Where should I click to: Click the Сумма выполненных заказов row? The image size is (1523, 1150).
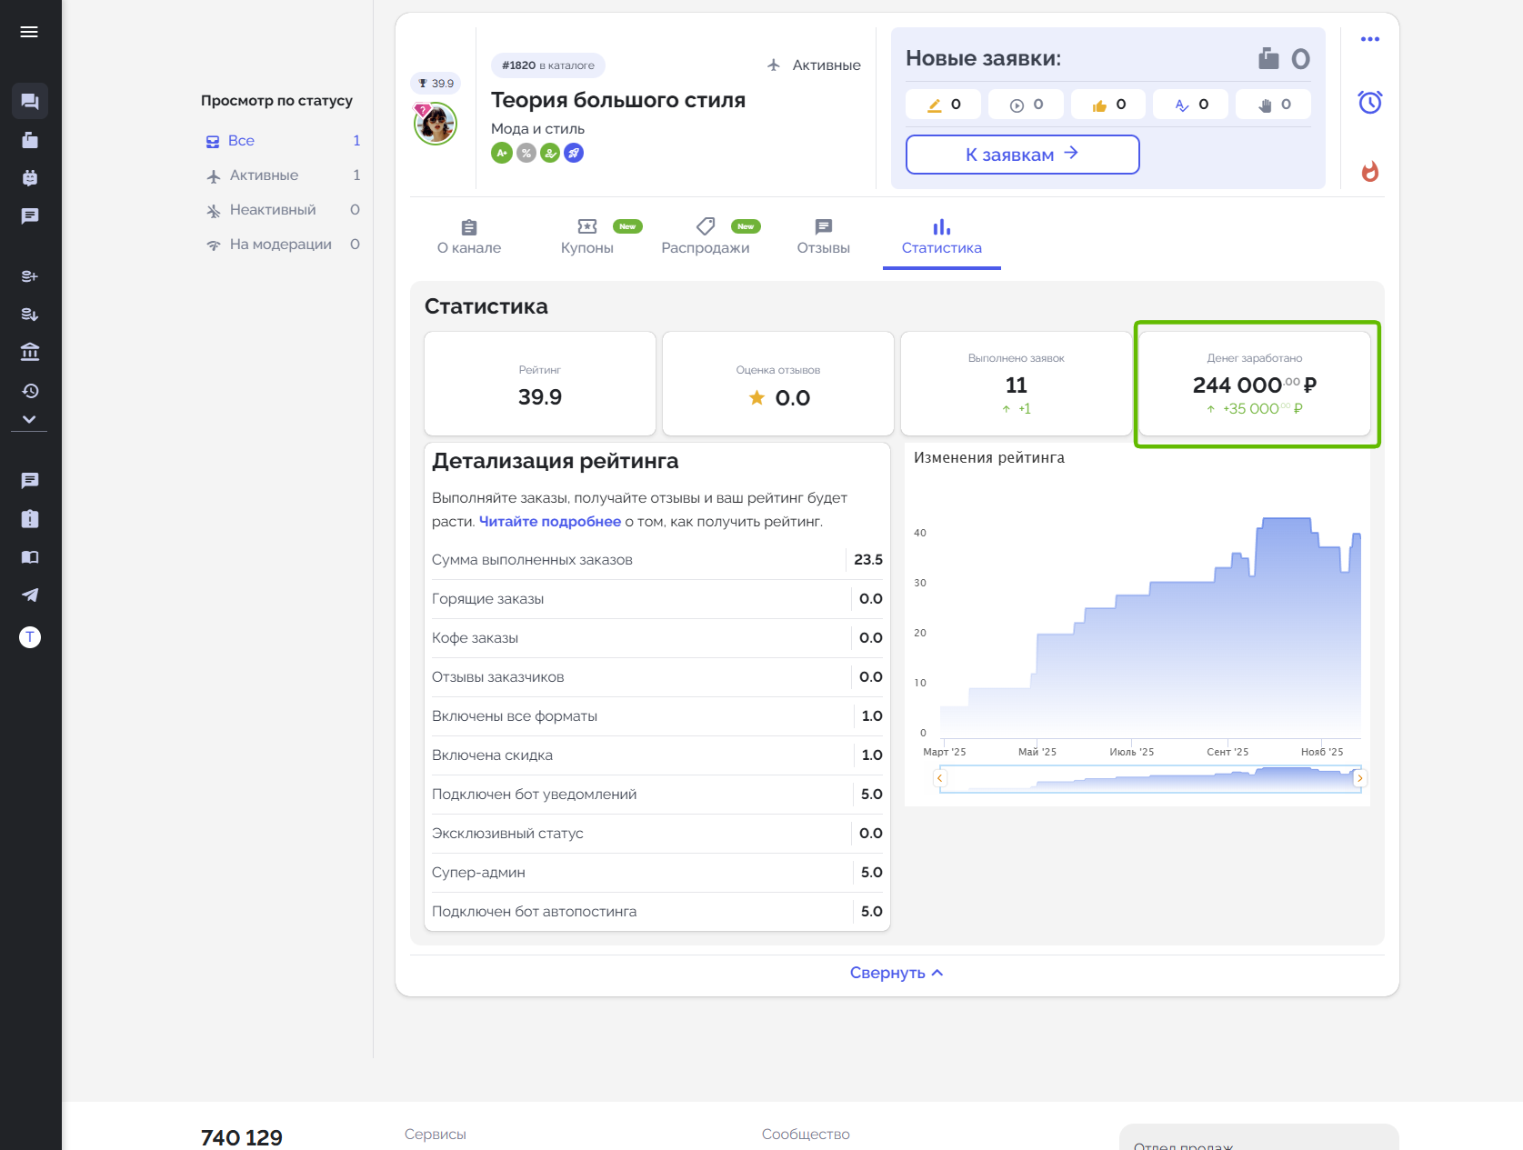point(657,560)
